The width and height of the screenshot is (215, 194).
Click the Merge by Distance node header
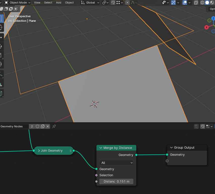116,148
